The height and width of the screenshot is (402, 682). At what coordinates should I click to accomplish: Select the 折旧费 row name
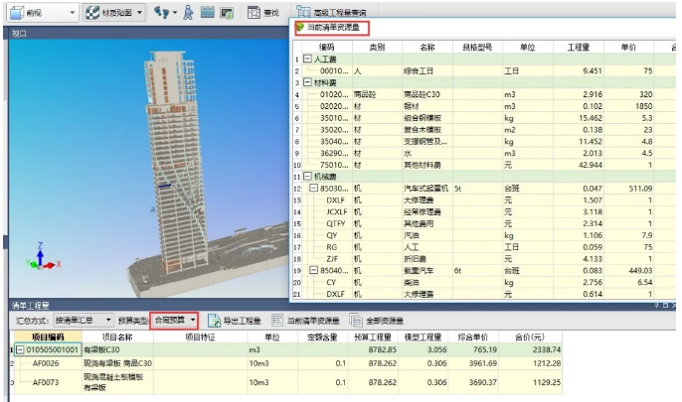tap(427, 258)
